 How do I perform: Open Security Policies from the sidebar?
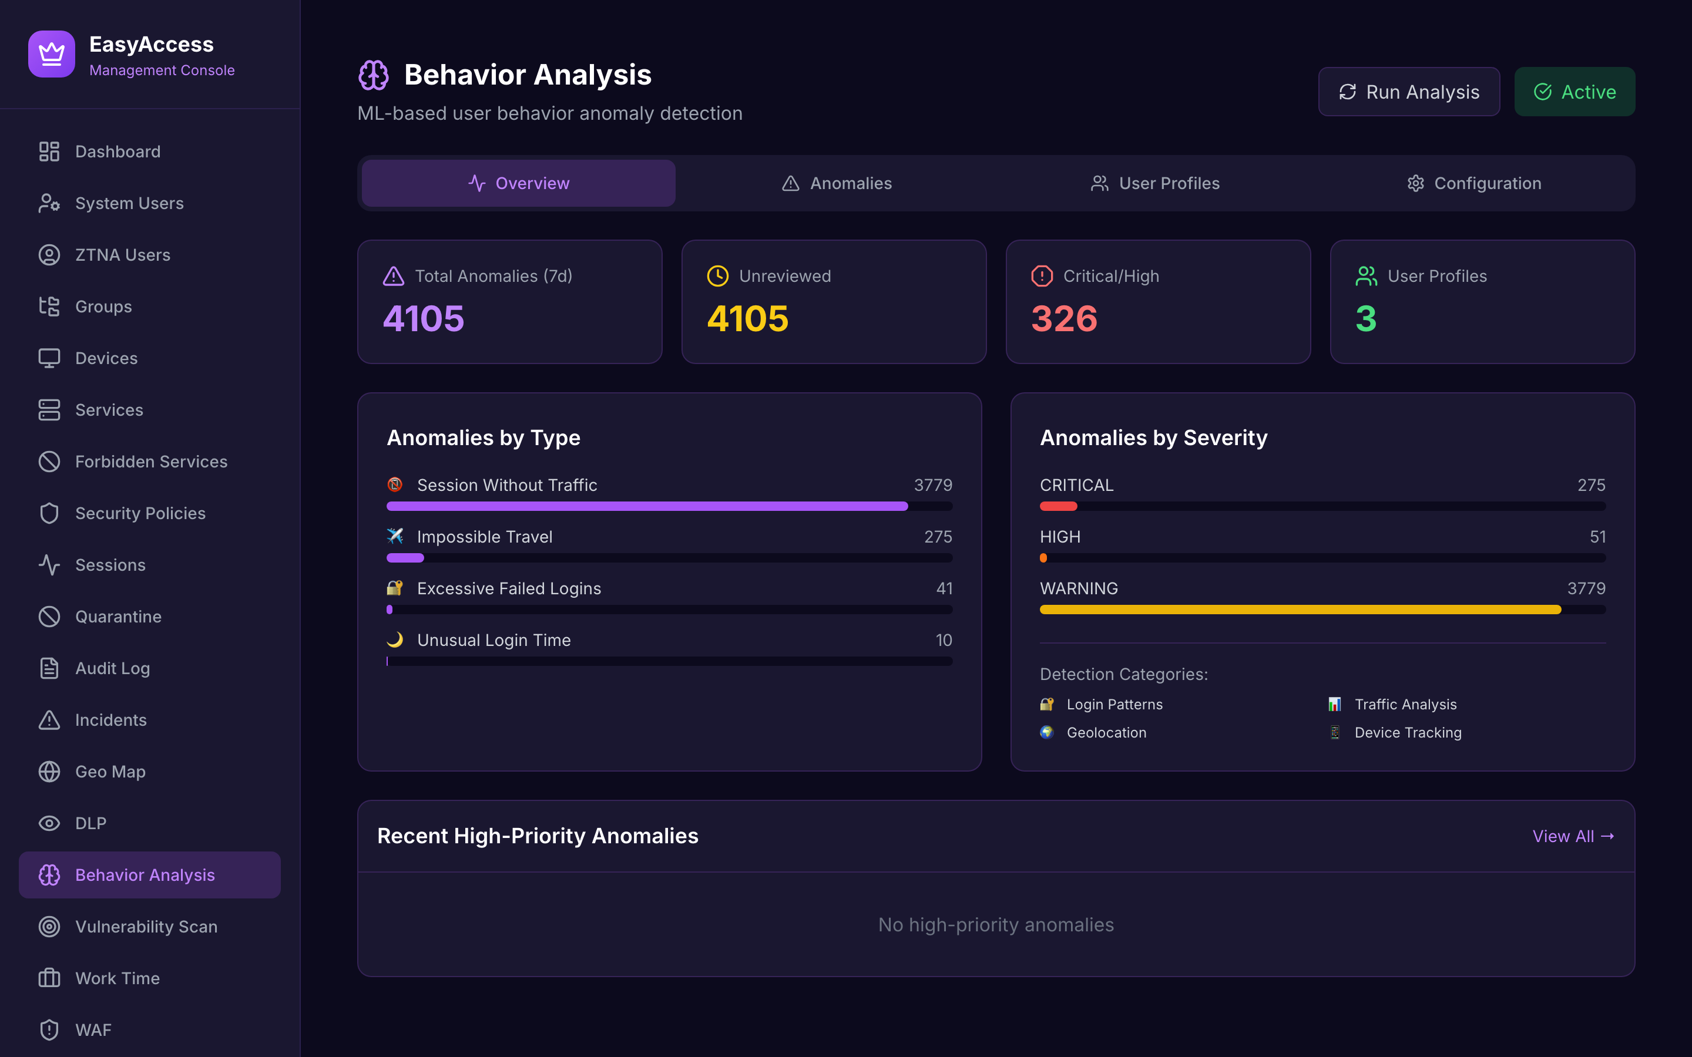coord(139,513)
